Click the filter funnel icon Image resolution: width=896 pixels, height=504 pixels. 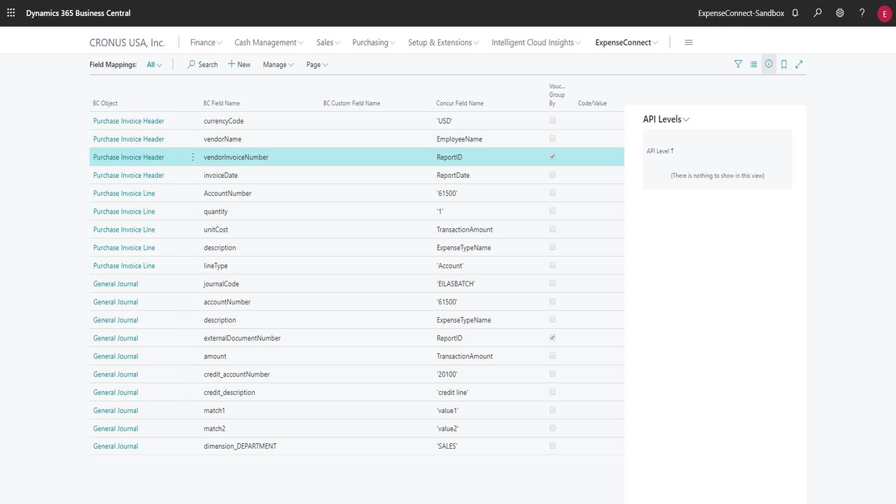pyautogui.click(x=738, y=64)
